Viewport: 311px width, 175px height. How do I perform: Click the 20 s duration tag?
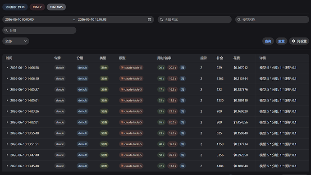[x=161, y=68]
